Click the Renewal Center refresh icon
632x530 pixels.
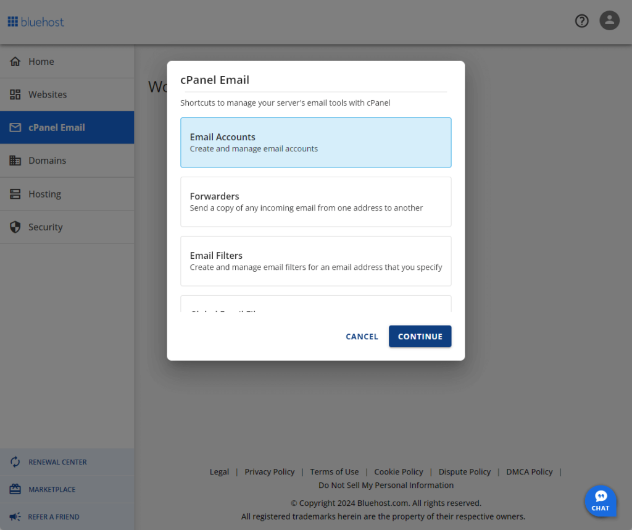click(15, 462)
